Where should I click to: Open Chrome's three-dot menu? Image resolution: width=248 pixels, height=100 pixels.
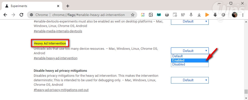tap(242, 15)
